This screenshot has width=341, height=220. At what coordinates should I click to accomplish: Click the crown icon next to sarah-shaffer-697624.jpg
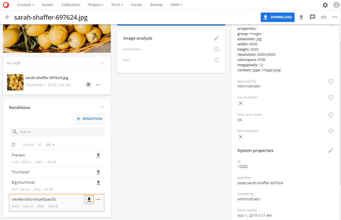coord(88,84)
